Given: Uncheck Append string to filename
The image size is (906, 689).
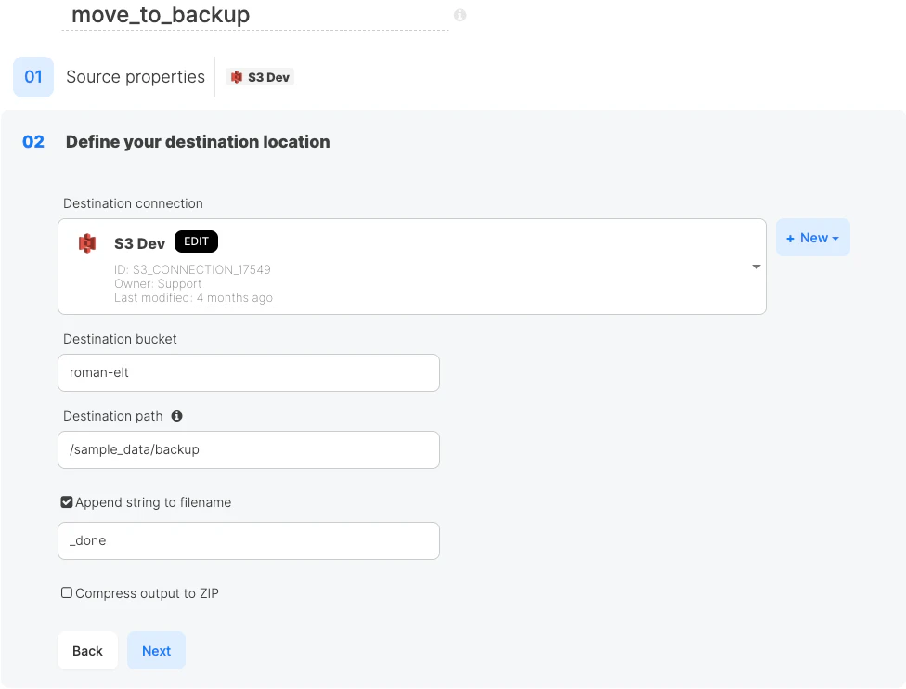Looking at the screenshot, I should pos(67,501).
